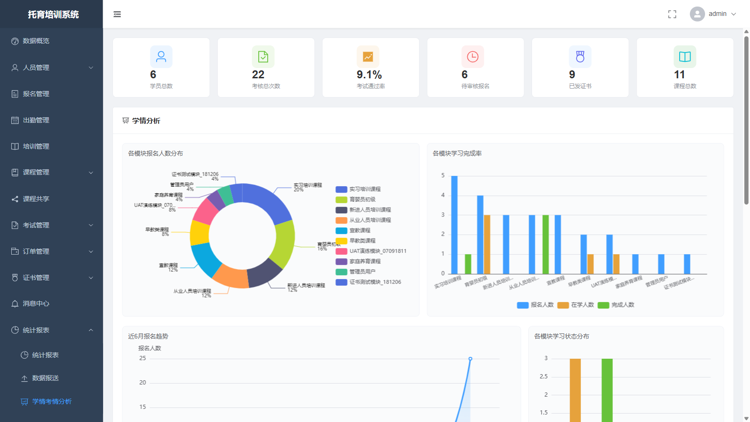This screenshot has height=422, width=750.
Task: Click the scrollbar down arrow
Action: coord(746,418)
